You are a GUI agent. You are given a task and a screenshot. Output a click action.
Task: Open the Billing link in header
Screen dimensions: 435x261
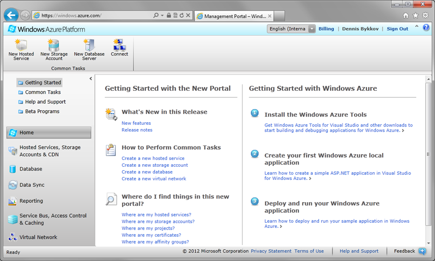point(326,29)
